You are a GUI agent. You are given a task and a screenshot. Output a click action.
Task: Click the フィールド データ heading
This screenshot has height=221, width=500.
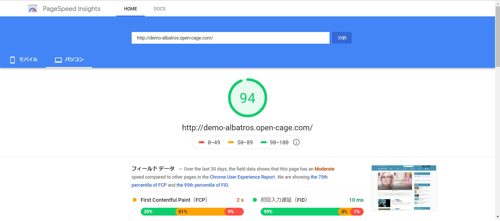pos(153,169)
